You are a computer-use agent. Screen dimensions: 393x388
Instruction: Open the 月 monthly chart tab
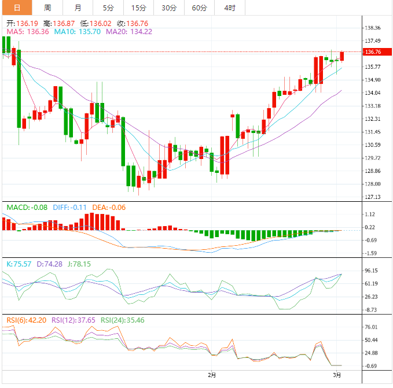coord(78,8)
